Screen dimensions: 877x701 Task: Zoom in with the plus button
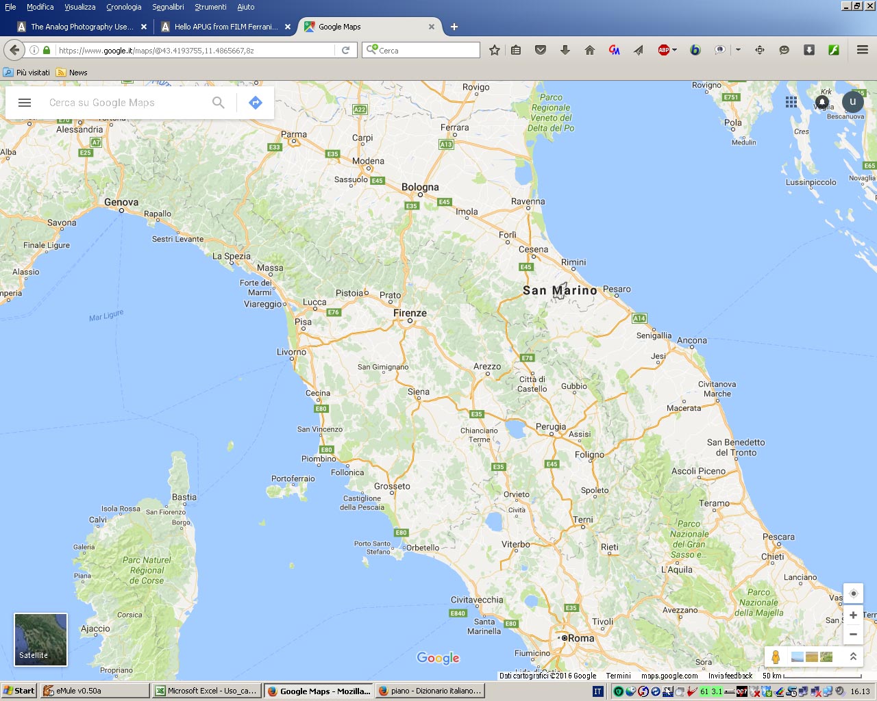point(853,615)
